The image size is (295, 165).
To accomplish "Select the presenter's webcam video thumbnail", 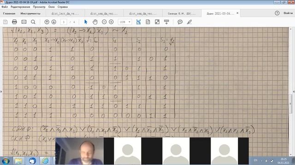I will (x=79, y=151).
